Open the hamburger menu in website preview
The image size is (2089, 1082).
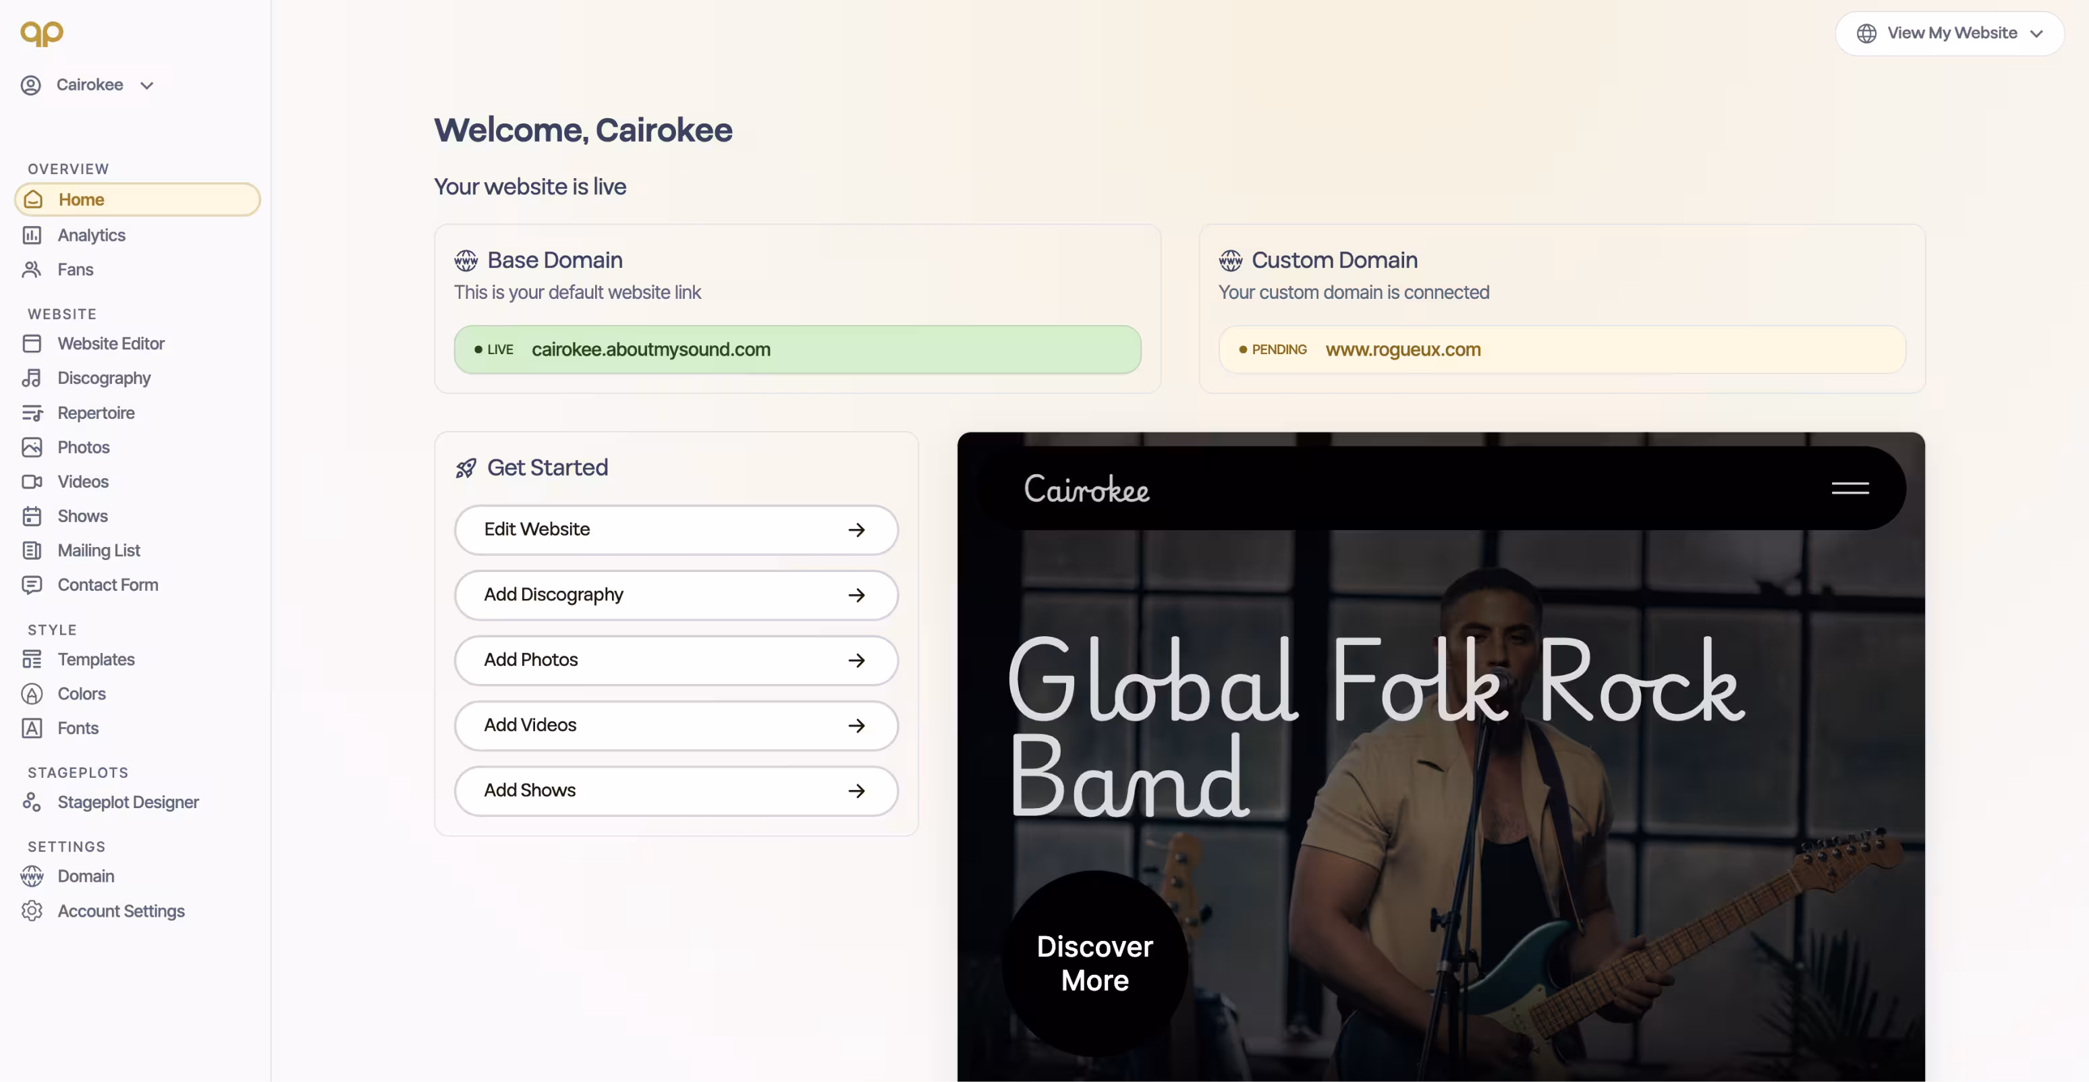tap(1849, 488)
